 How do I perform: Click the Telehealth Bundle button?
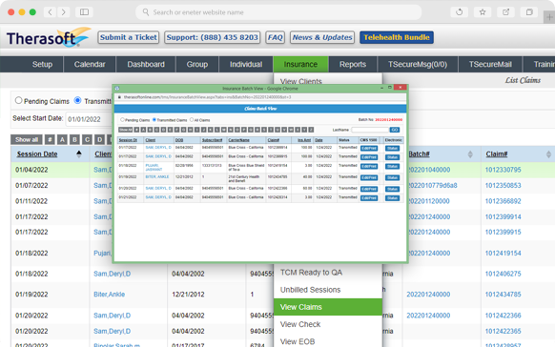click(x=397, y=37)
